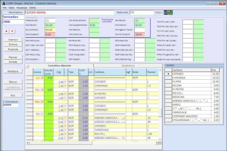The image size is (227, 151).
Task: Select FILIPPIS row in Cantieri list
Action: (192, 82)
